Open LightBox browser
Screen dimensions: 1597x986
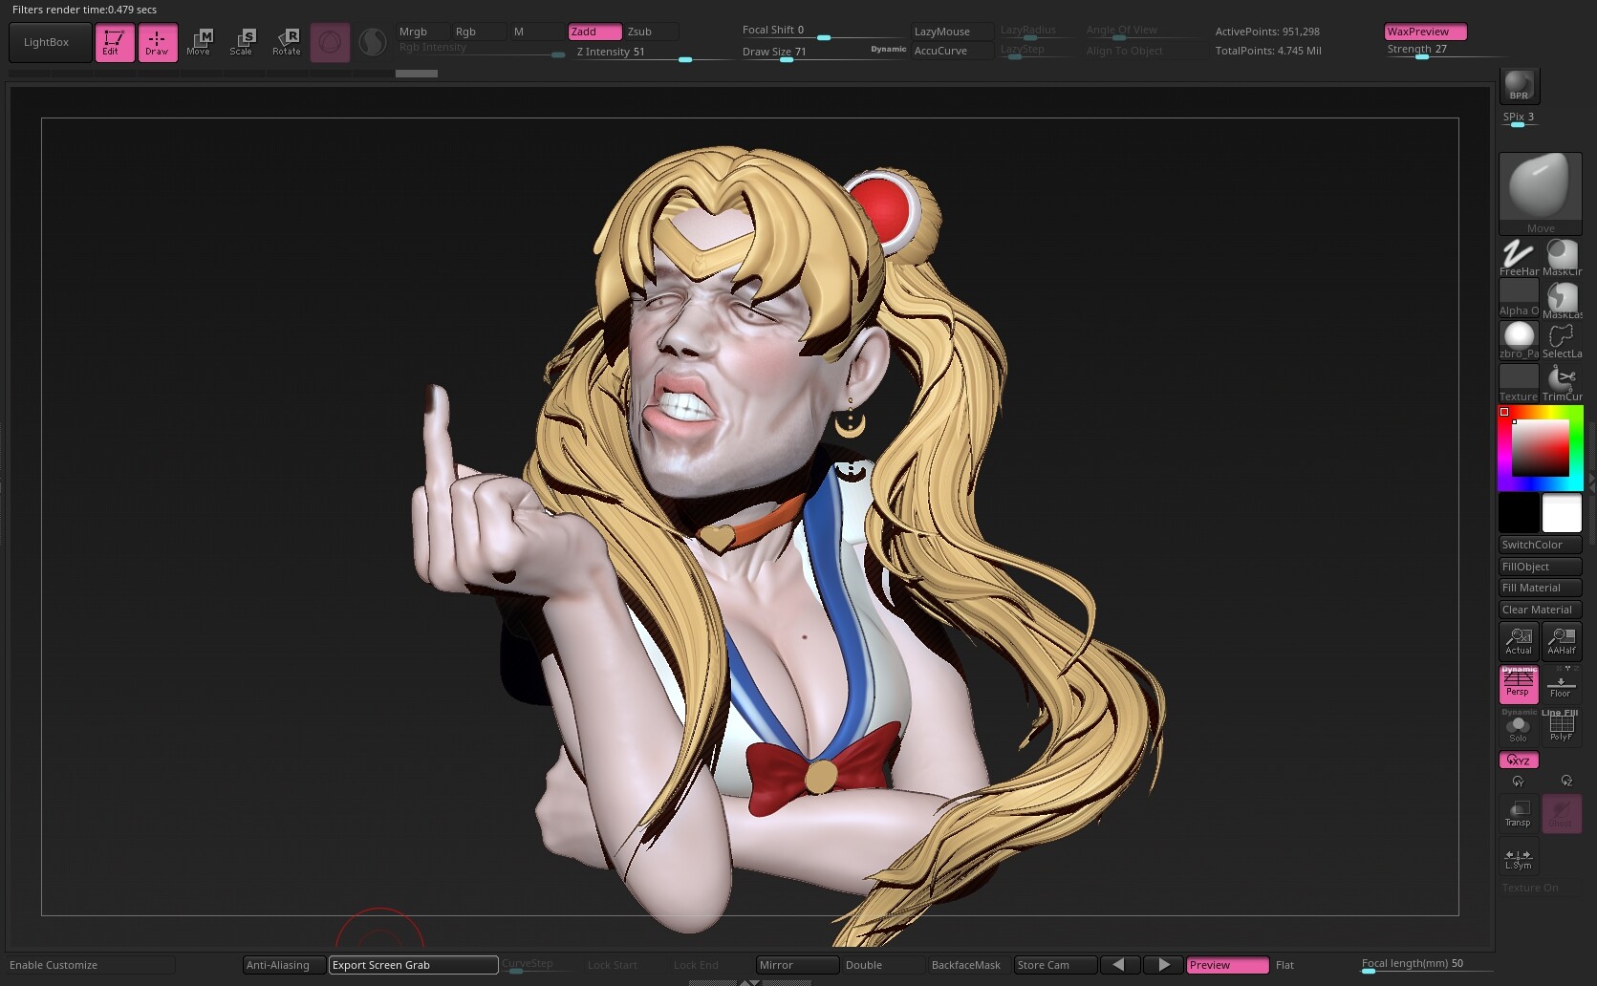coord(51,43)
